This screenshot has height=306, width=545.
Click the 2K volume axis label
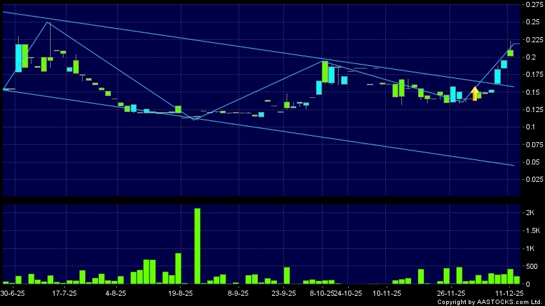530,212
